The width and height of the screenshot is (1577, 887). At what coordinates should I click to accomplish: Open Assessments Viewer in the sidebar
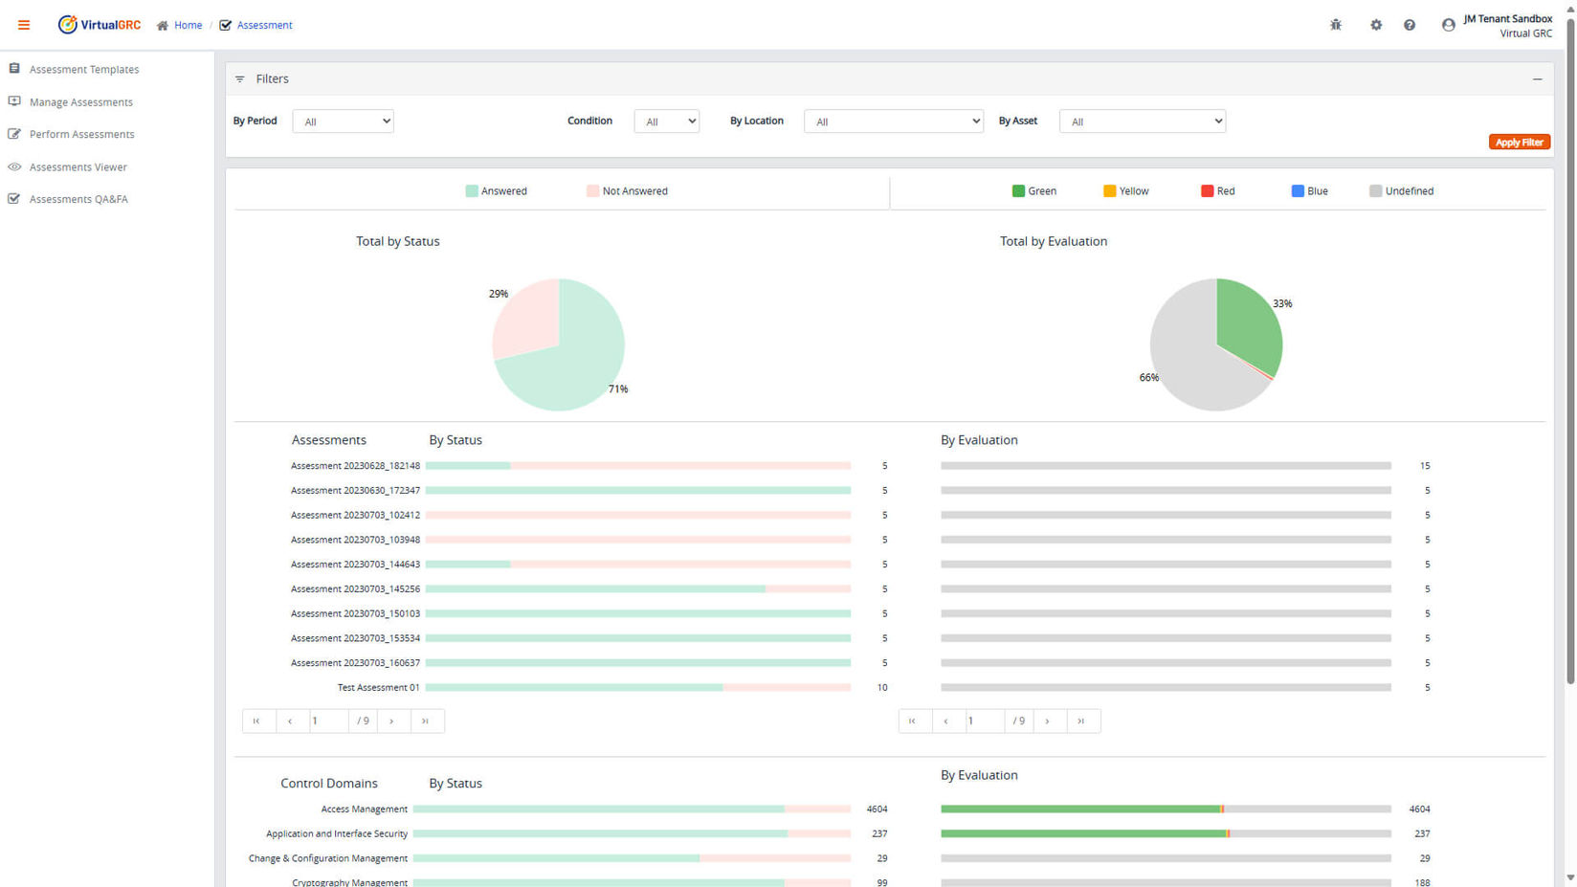pos(78,166)
